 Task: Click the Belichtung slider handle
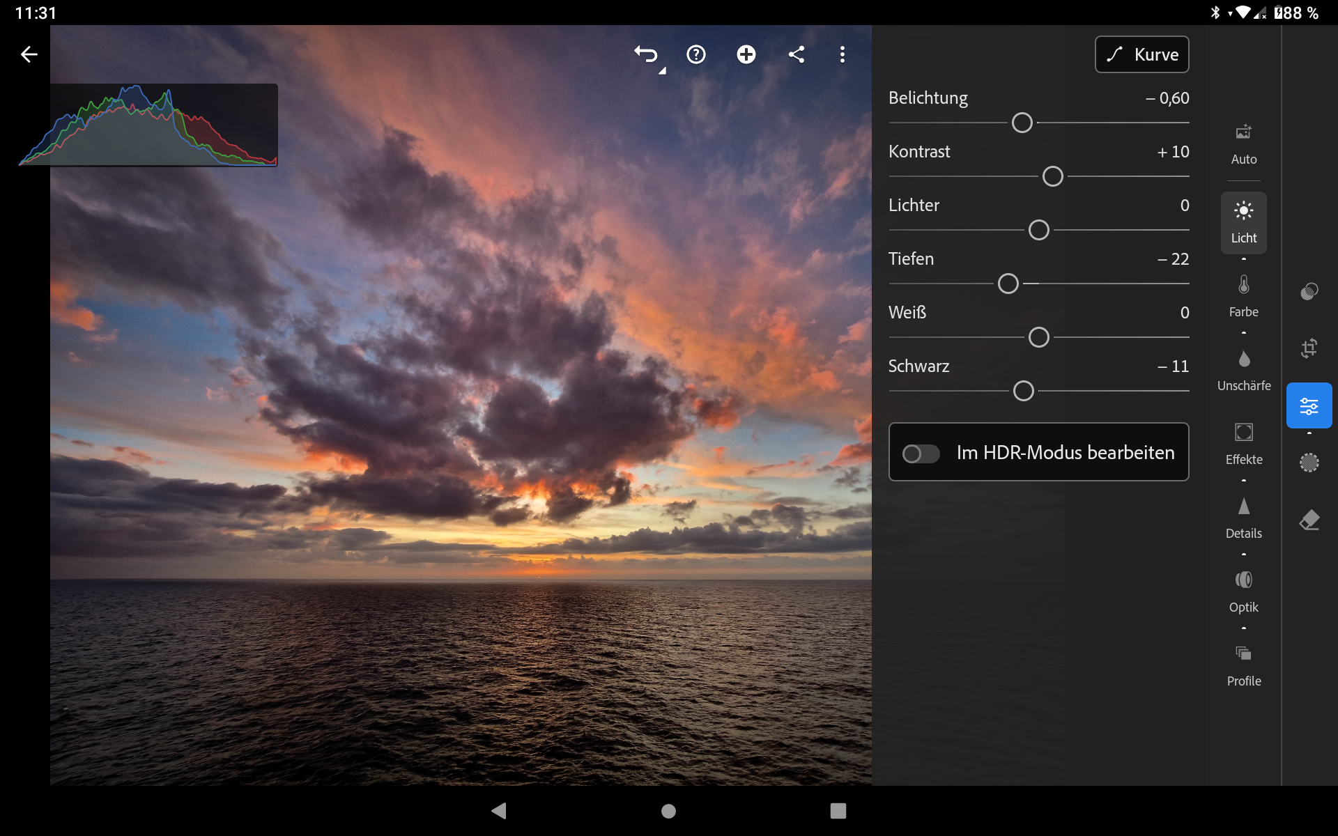click(1022, 123)
